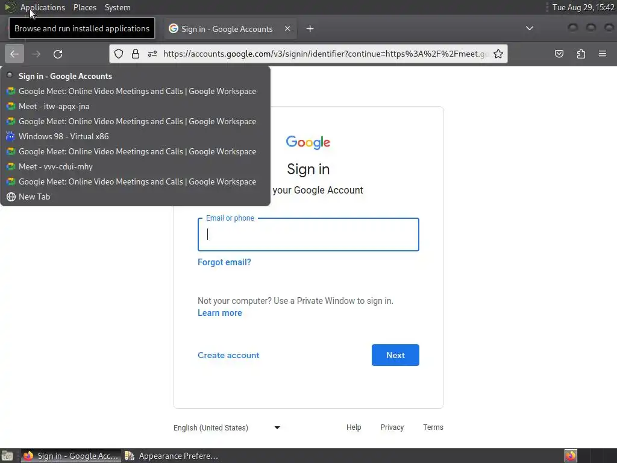Open the Places menu
The height and width of the screenshot is (463, 617).
(84, 7)
